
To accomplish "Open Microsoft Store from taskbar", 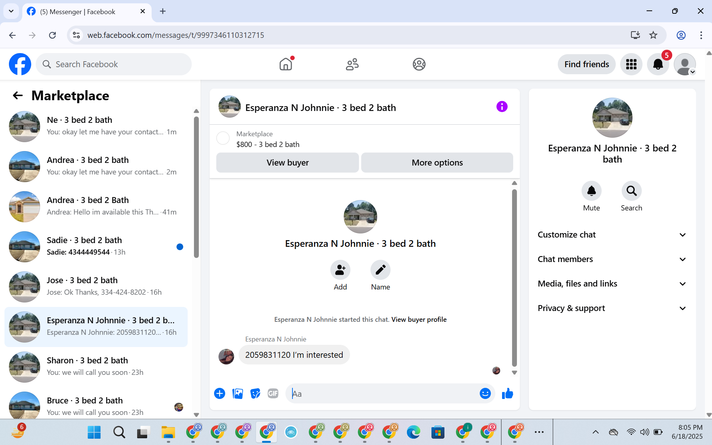I will pos(438,432).
